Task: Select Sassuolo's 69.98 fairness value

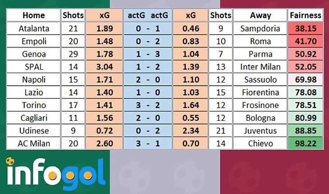Action: click(x=305, y=79)
